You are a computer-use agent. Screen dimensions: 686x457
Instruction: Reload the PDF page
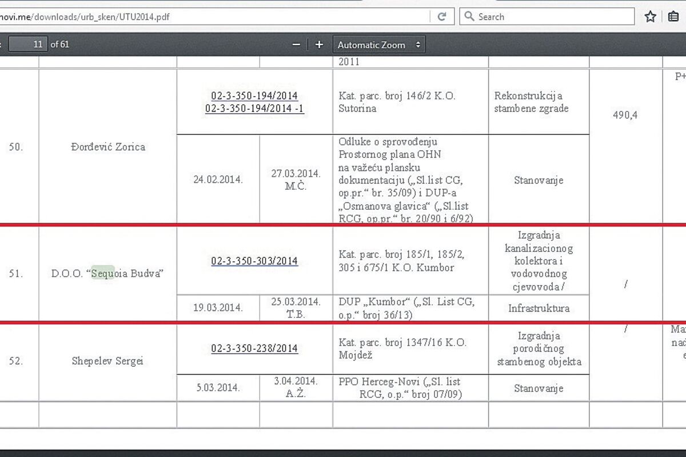442,17
